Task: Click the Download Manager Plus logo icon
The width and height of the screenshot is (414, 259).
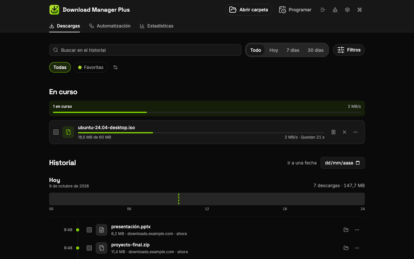Action: coord(54,10)
